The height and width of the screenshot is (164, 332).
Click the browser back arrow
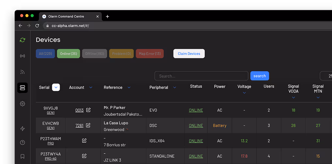pyautogui.click(x=20, y=26)
